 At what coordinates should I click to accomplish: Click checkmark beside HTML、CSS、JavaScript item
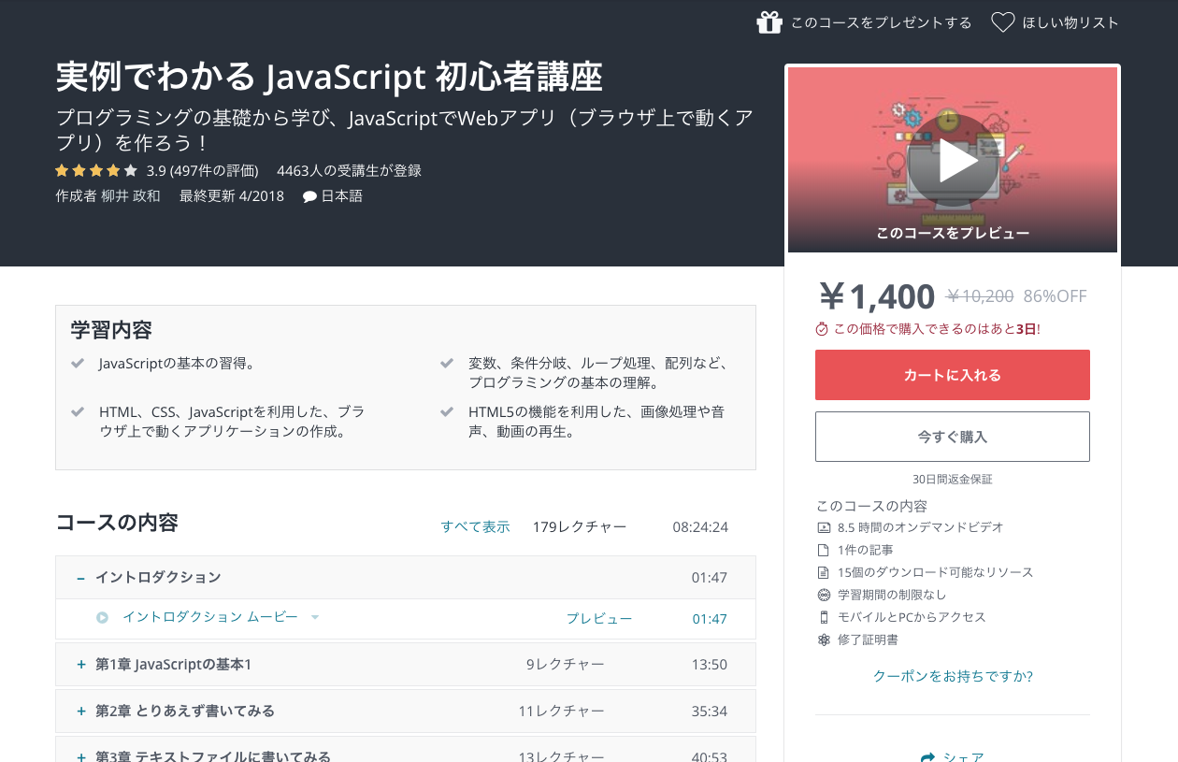coord(78,411)
